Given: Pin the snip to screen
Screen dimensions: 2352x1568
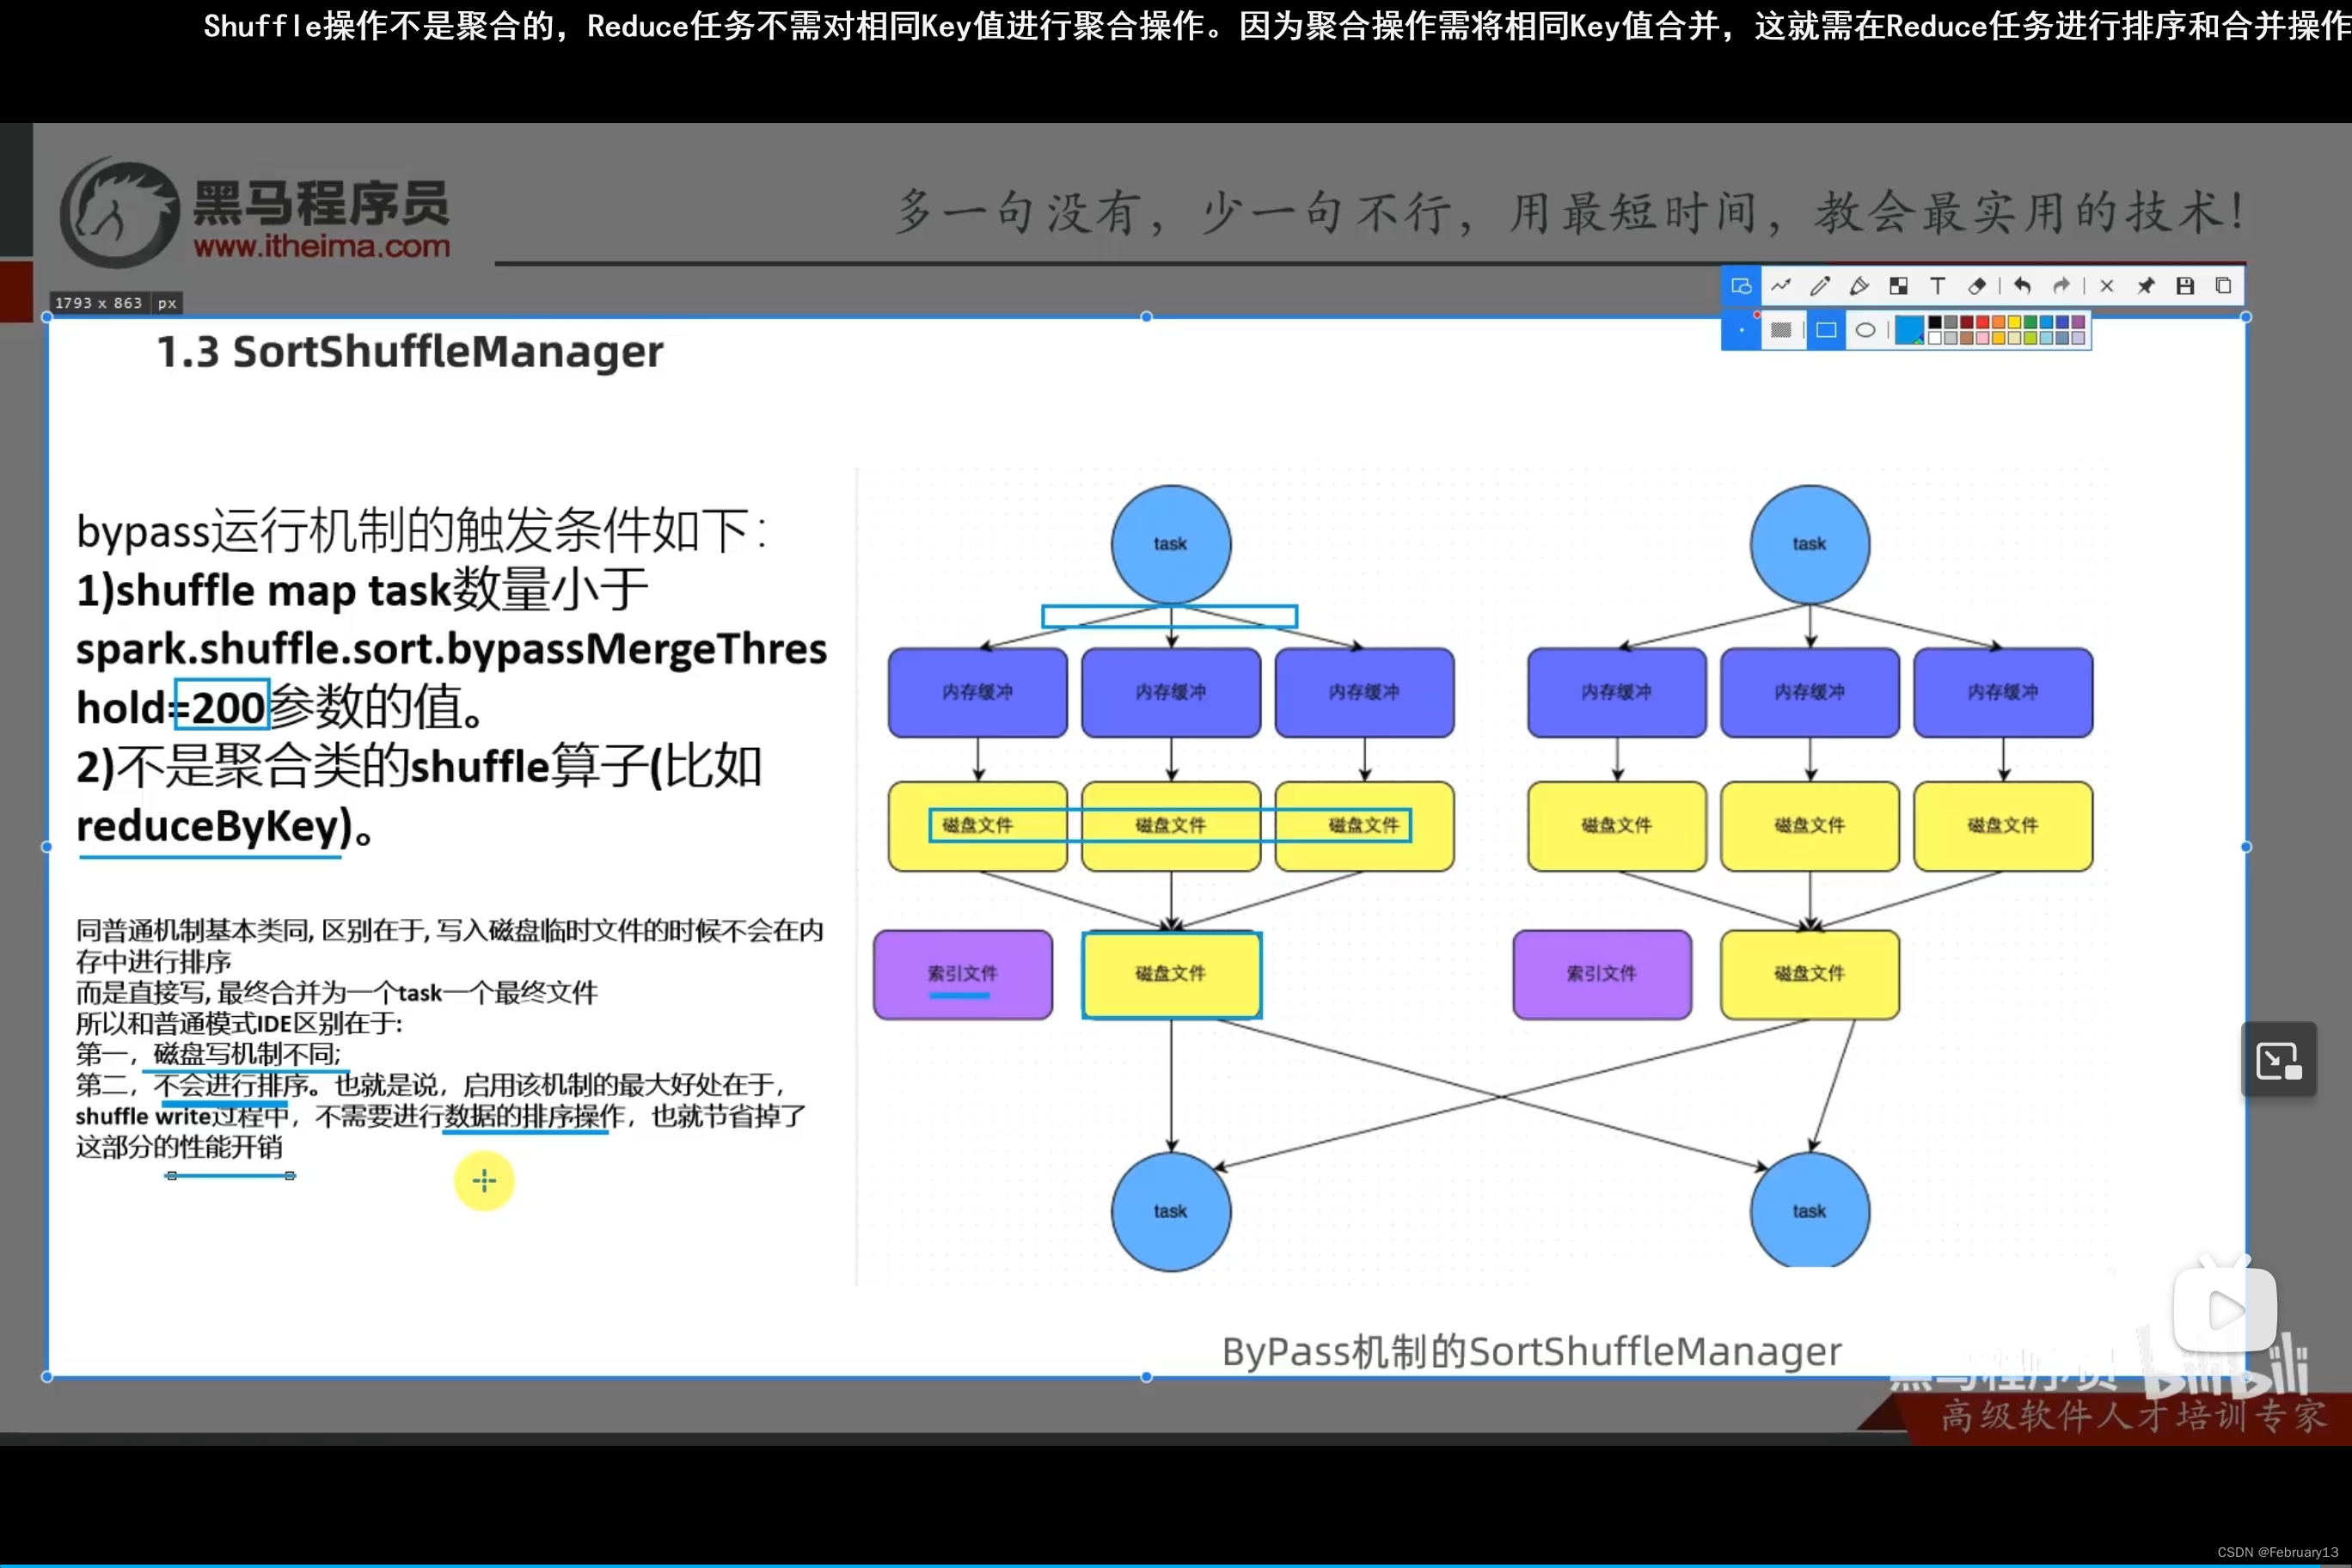Looking at the screenshot, I should [x=2146, y=286].
